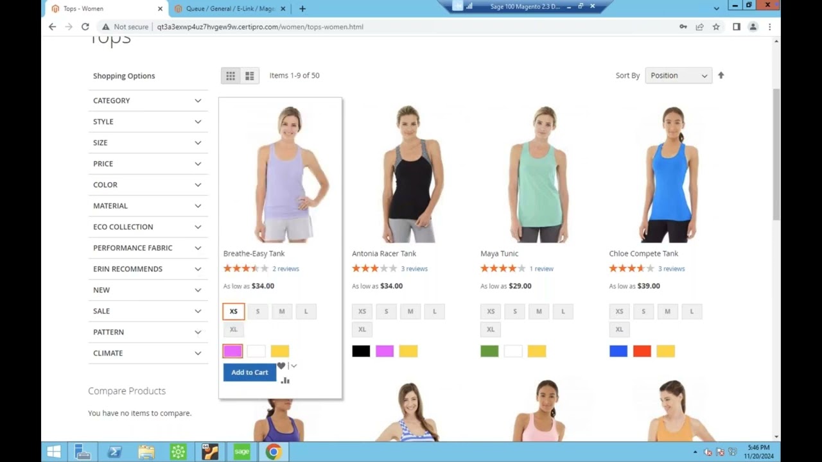Bookmark this page with star icon

click(x=716, y=27)
